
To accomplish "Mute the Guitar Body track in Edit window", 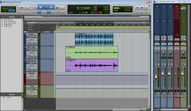I will [36, 50].
